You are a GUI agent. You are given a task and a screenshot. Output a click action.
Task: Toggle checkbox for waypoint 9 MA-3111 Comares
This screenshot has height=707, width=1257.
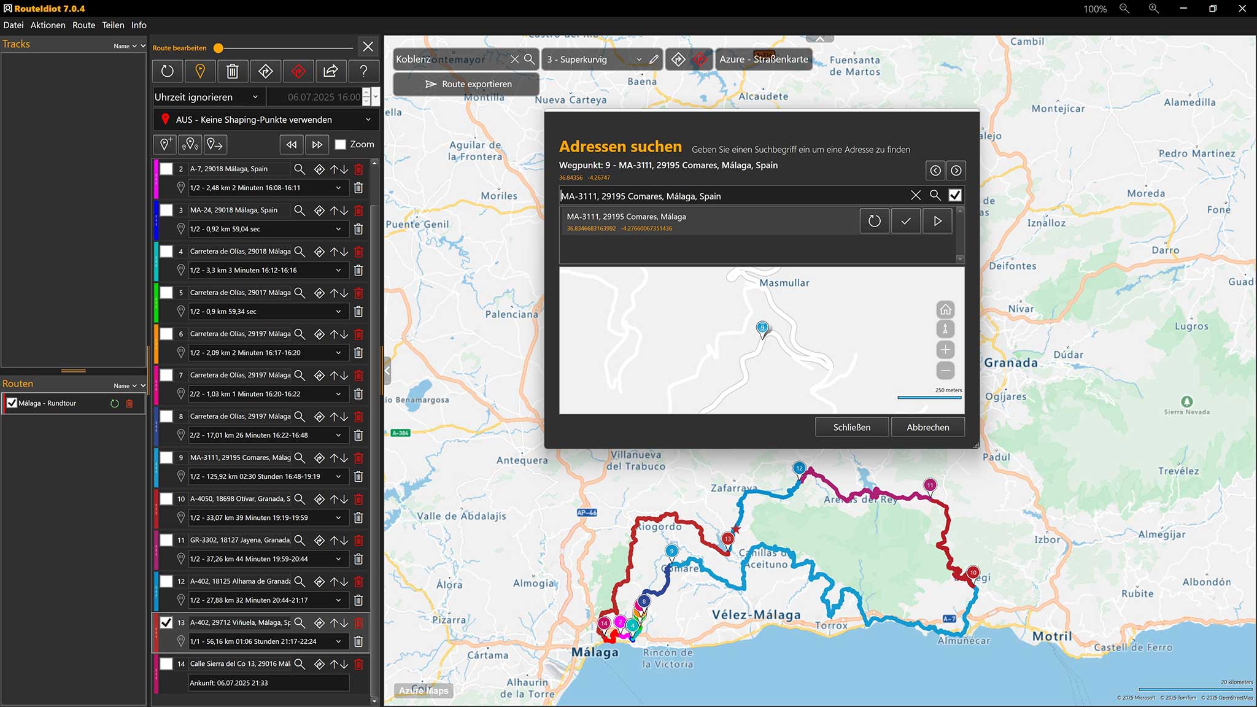(x=166, y=457)
